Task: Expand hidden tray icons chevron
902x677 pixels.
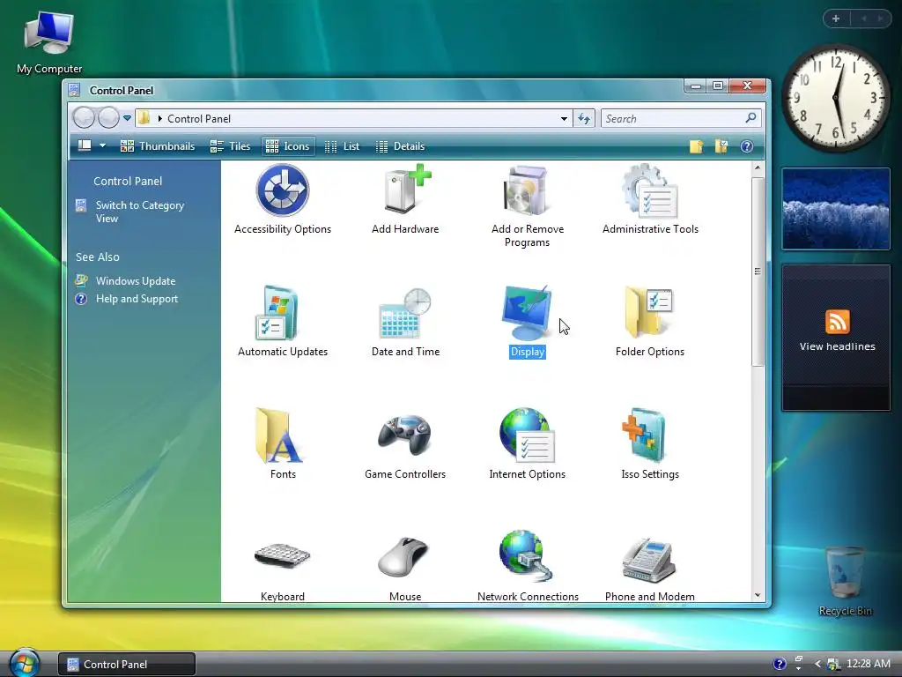Action: pyautogui.click(x=817, y=664)
